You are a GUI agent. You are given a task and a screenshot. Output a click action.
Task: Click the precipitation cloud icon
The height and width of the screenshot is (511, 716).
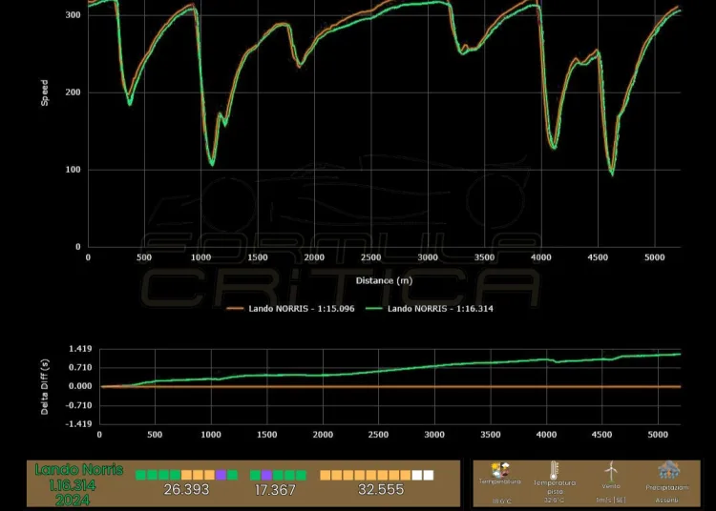coord(667,470)
